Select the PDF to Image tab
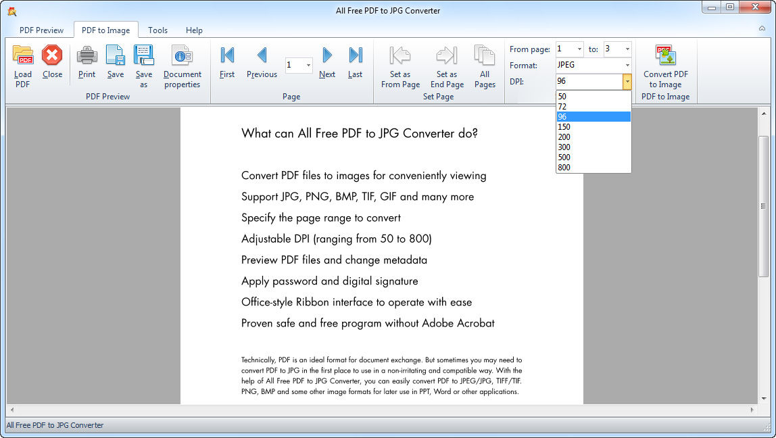776x438 pixels. 106,30
